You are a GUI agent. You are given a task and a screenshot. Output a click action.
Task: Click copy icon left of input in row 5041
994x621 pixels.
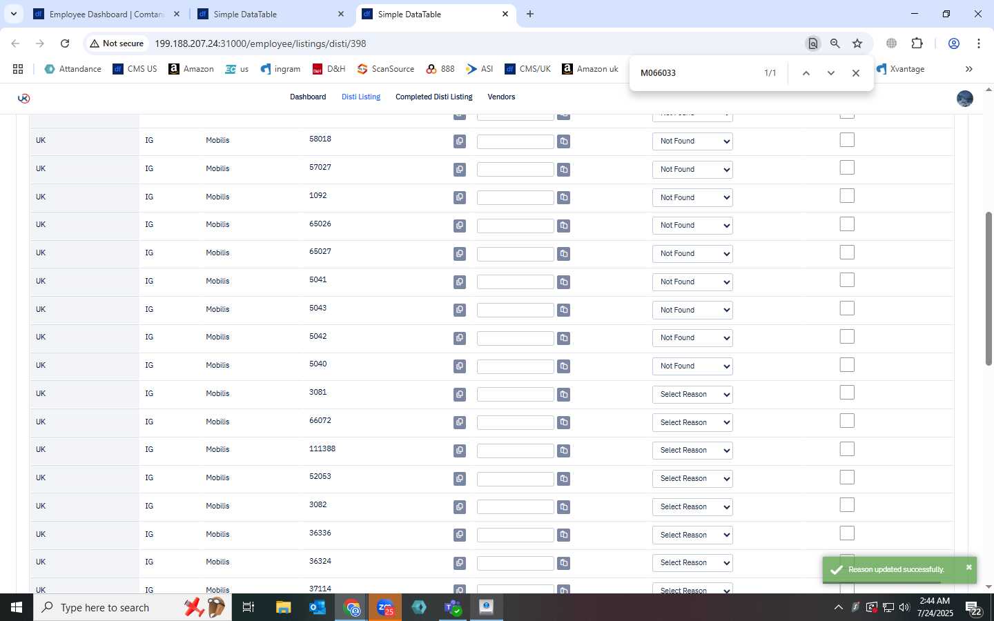click(x=460, y=282)
